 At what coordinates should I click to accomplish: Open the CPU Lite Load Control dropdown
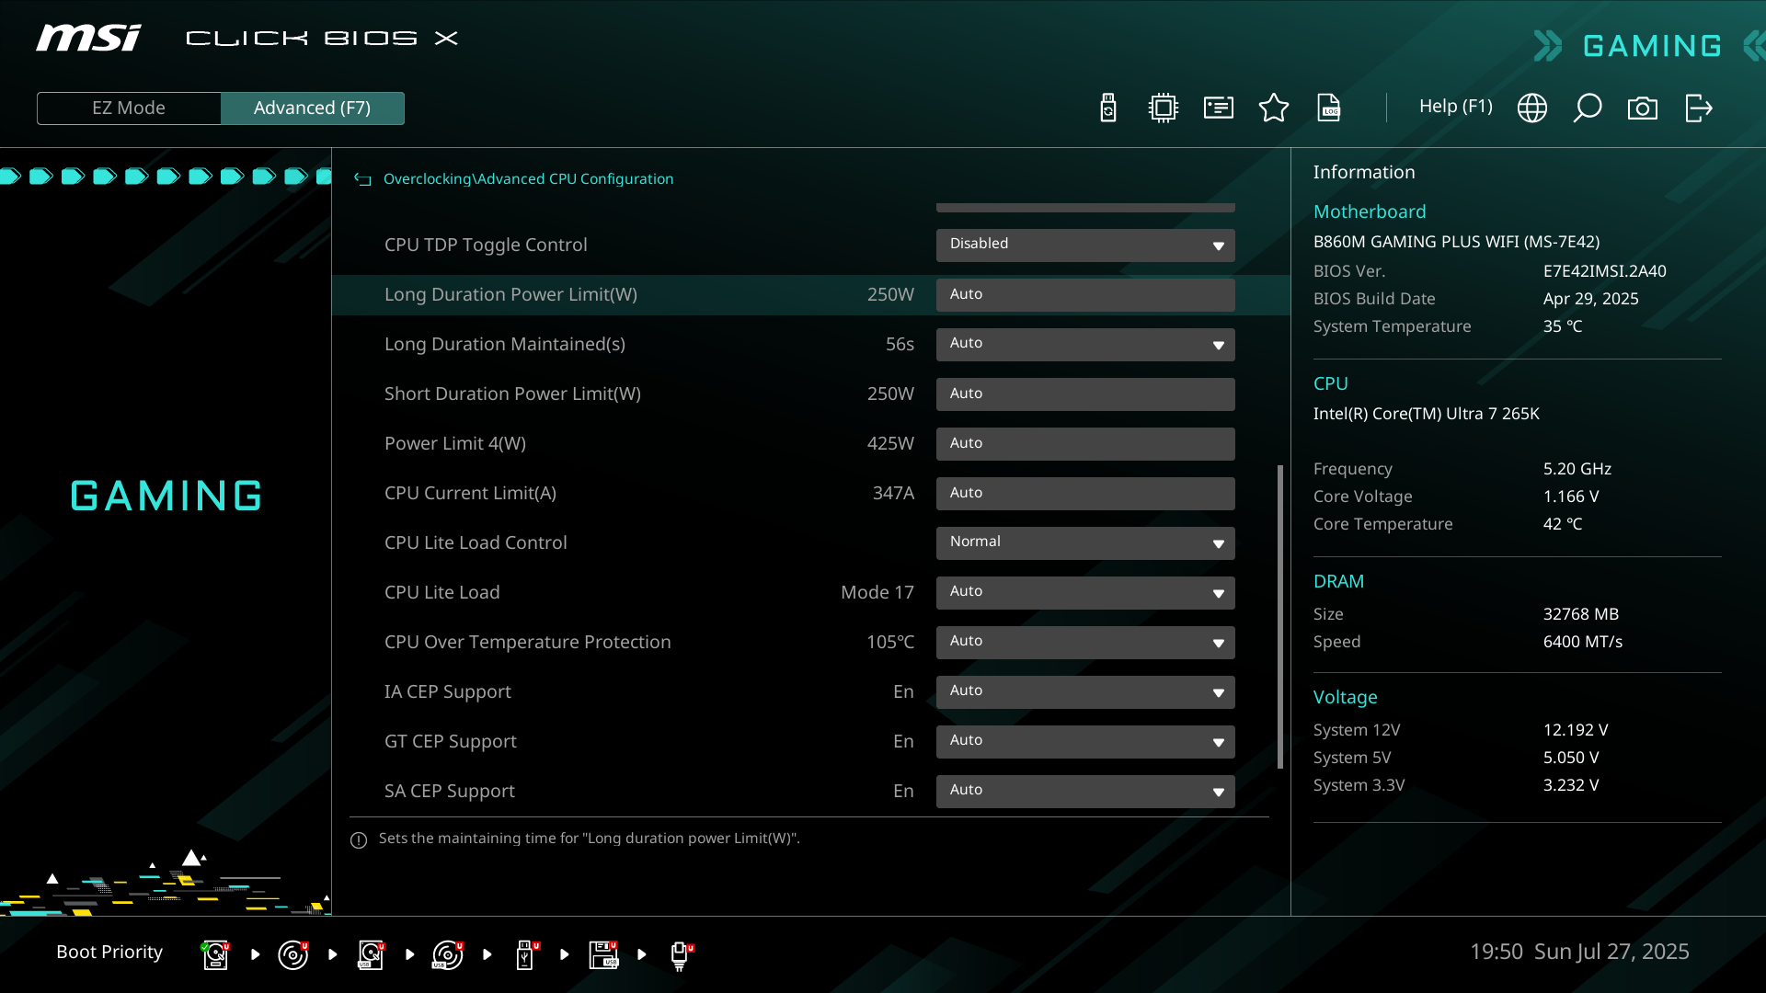point(1085,542)
